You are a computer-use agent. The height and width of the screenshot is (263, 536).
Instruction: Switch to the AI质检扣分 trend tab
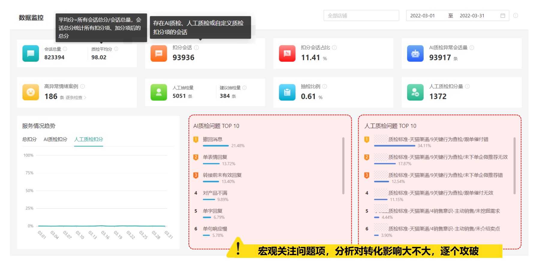pos(55,139)
